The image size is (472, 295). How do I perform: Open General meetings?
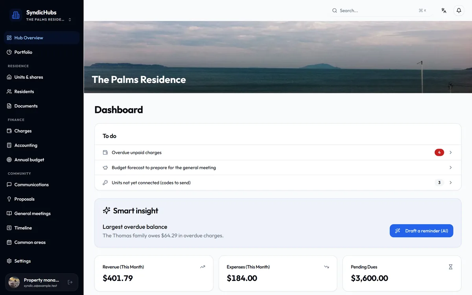click(42, 214)
